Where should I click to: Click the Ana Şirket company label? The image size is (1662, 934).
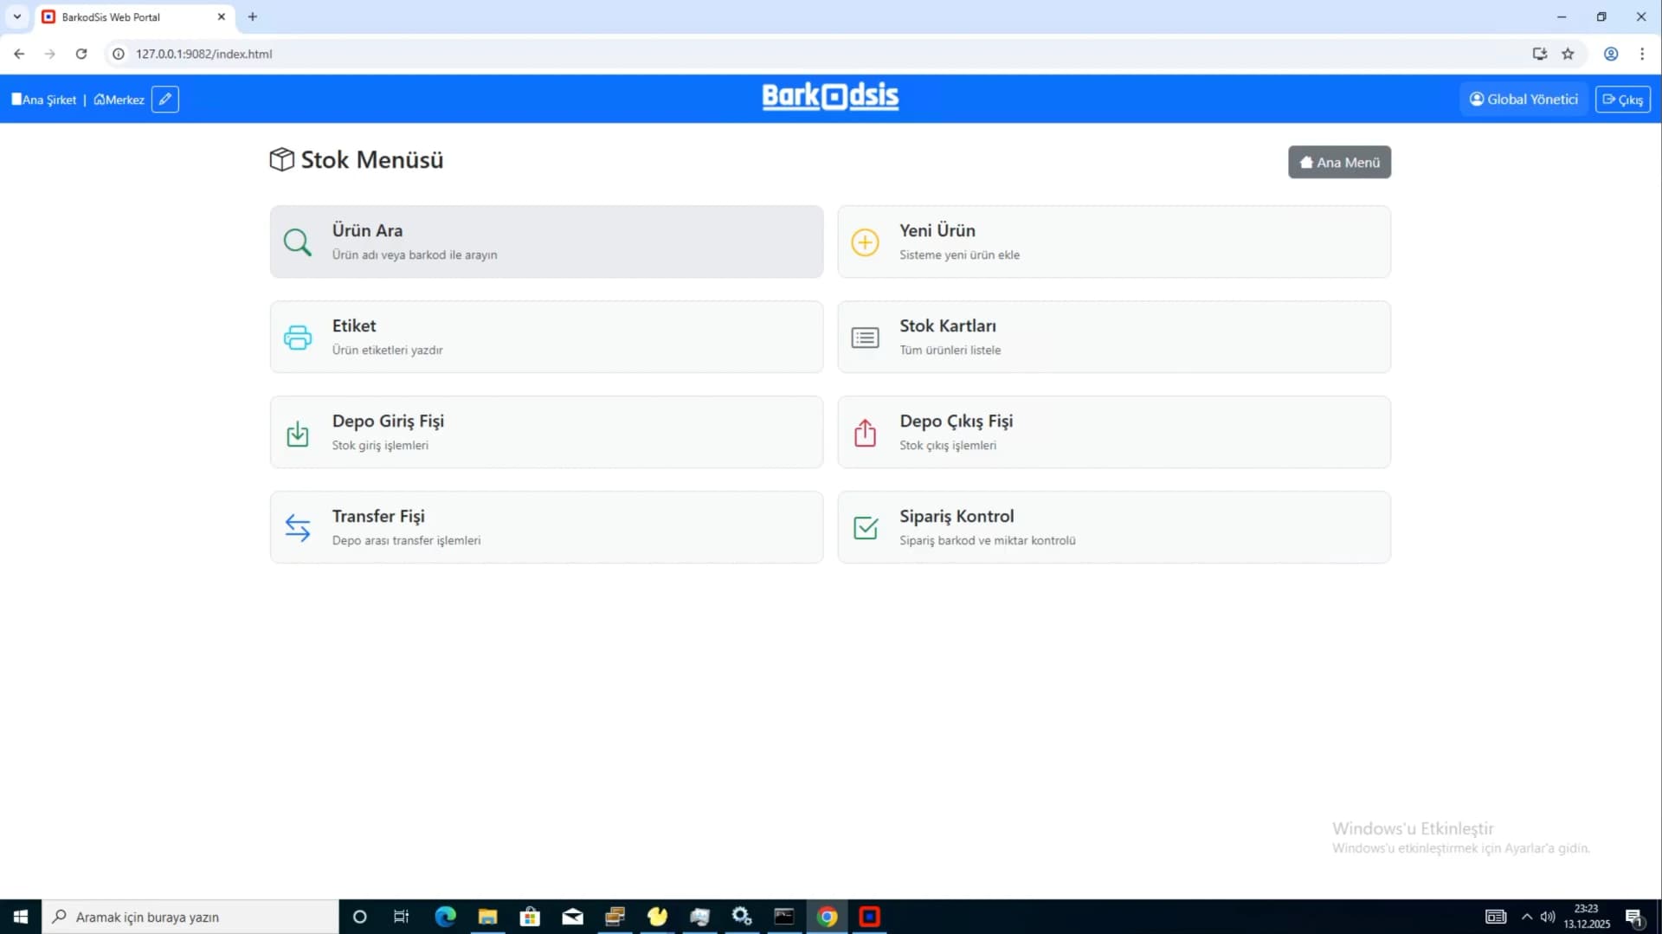tap(44, 100)
